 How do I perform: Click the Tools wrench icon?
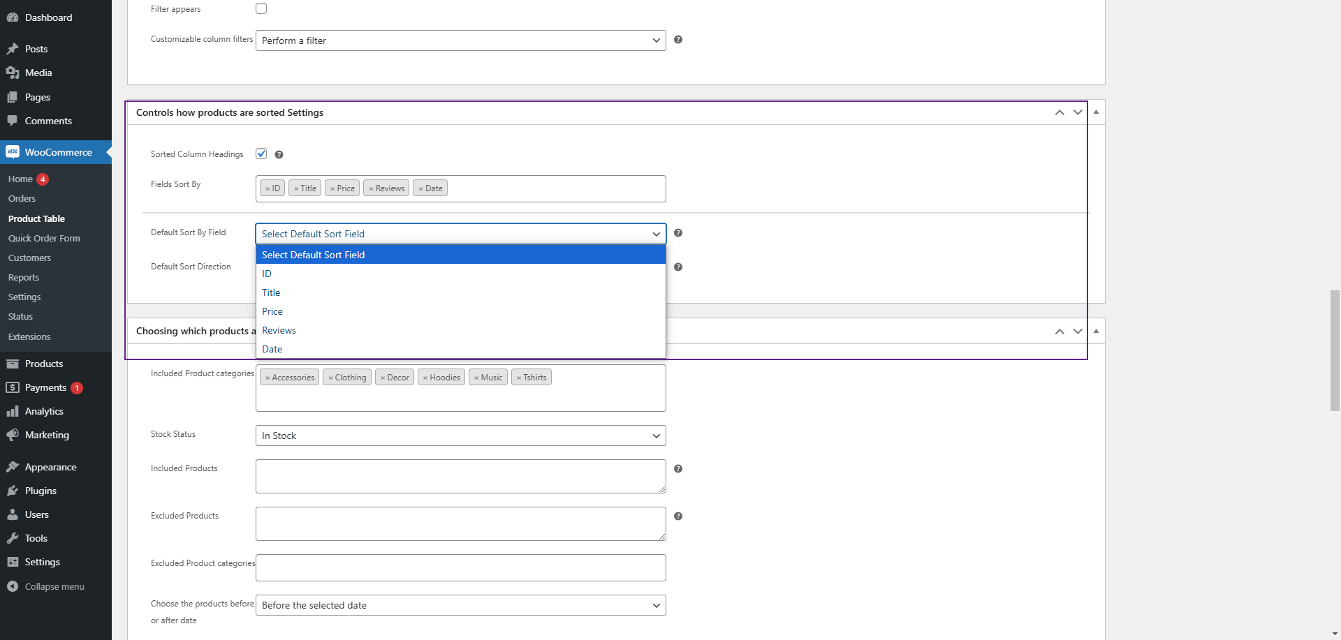pos(13,538)
